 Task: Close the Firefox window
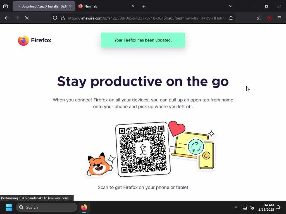click(x=279, y=6)
